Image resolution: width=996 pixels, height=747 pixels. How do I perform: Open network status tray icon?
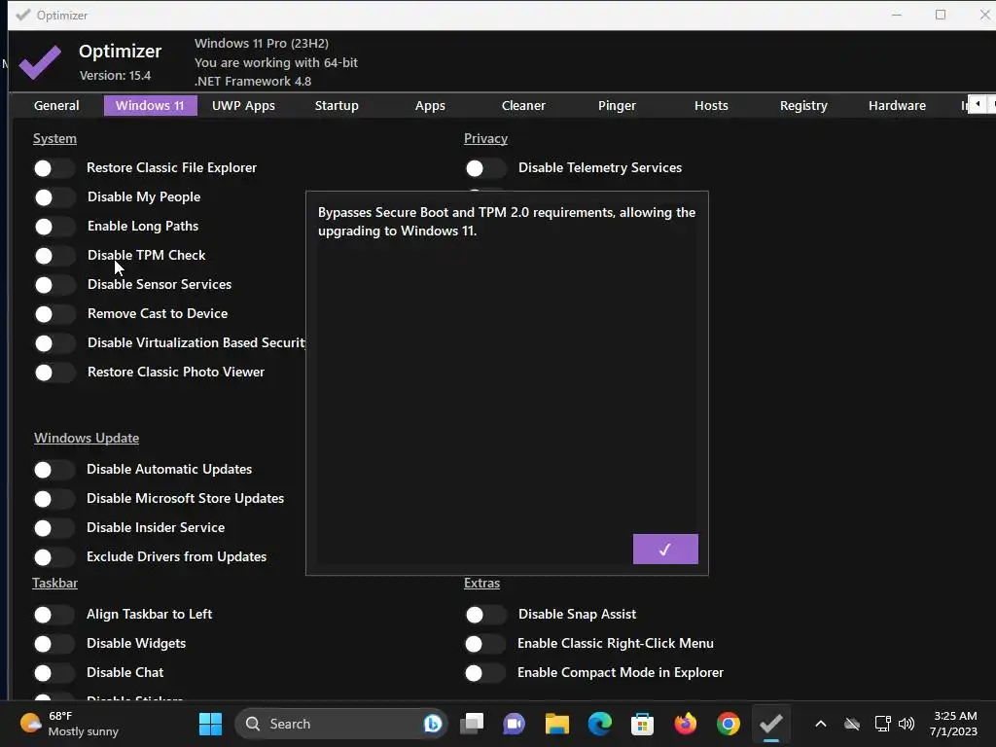pos(882,724)
